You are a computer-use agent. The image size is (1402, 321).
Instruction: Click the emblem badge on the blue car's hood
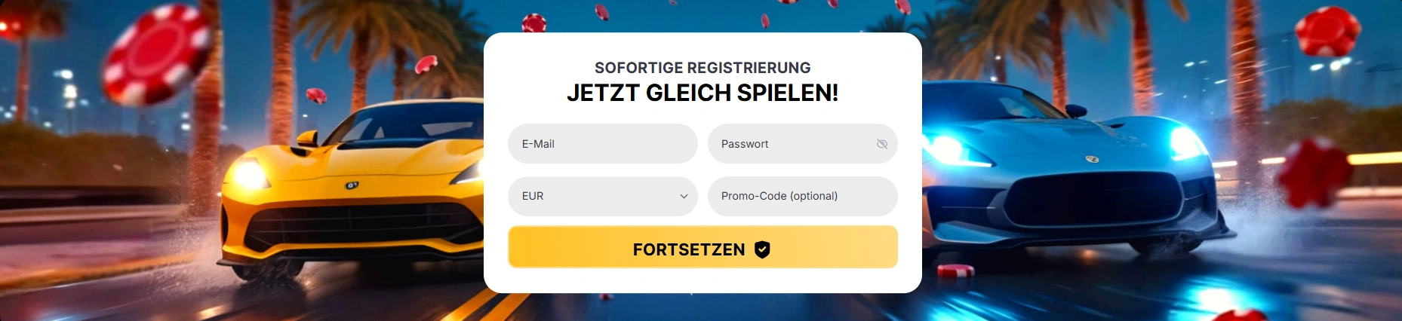point(1092,159)
